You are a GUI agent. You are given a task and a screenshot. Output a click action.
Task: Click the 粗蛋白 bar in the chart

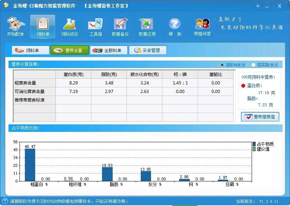tap(30, 165)
